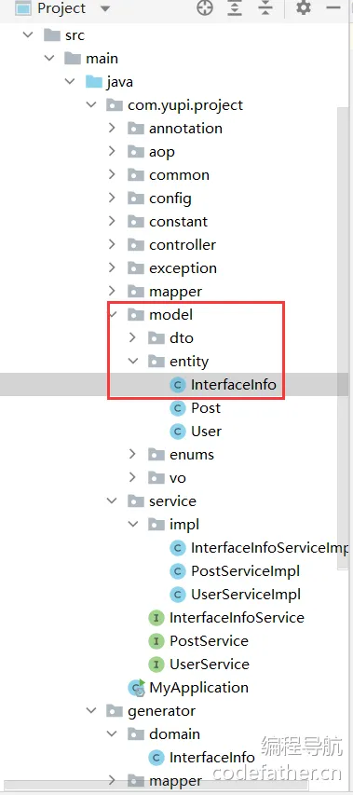Open the Project view dropdown arrow
Viewport: 353px width, 795px height.
pos(105,8)
